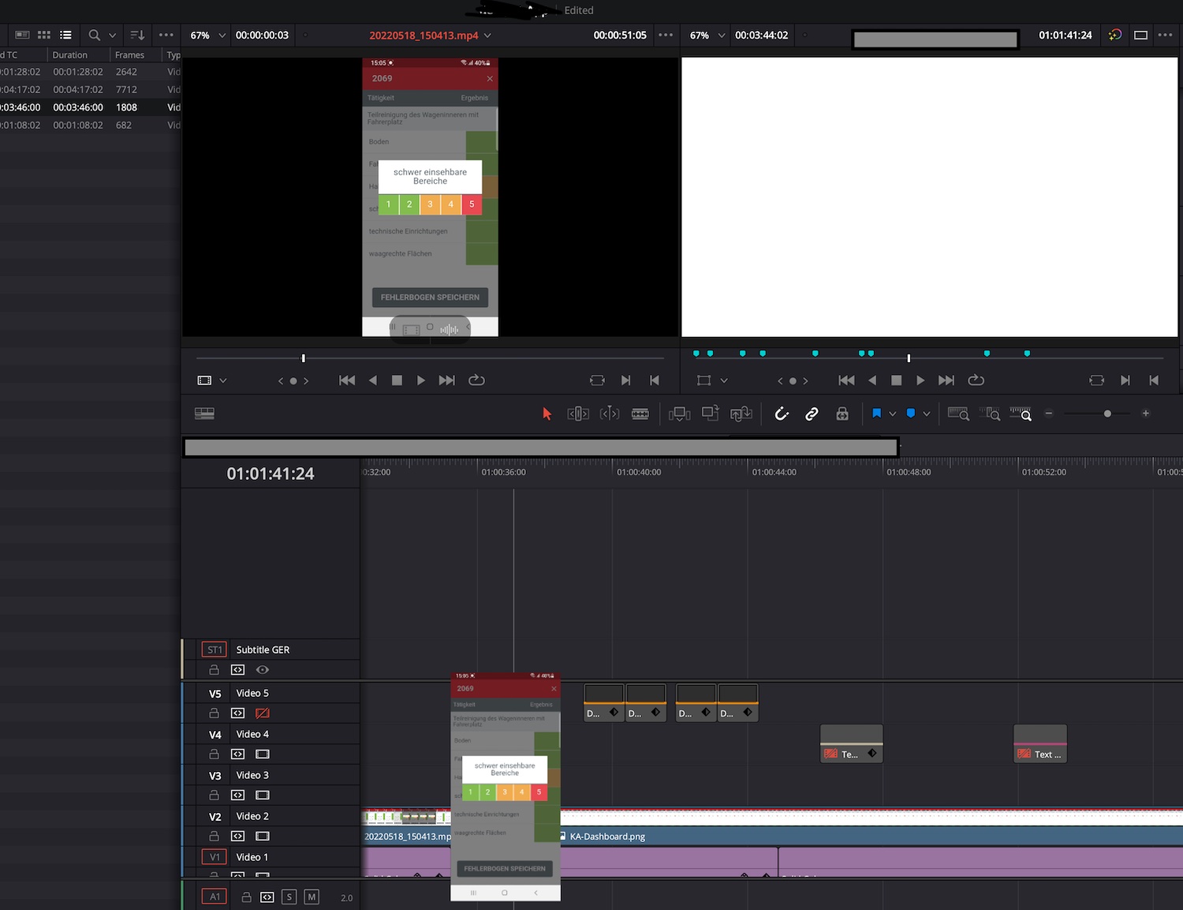Viewport: 1183px width, 910px height.
Task: Play the source viewer clip forward
Action: [420, 380]
